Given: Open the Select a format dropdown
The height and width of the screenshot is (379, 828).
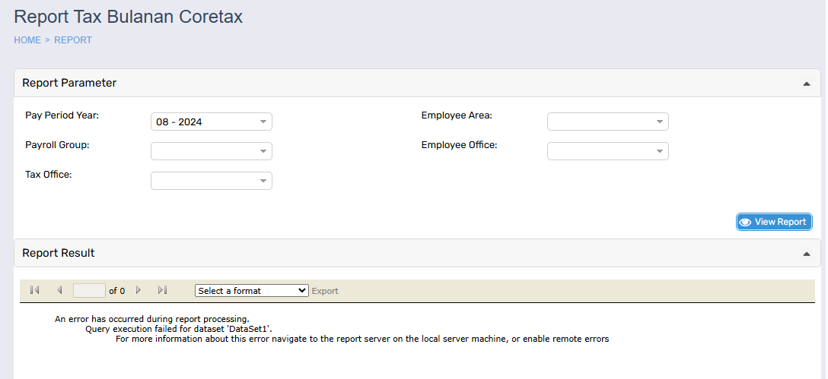Looking at the screenshot, I should pyautogui.click(x=251, y=291).
